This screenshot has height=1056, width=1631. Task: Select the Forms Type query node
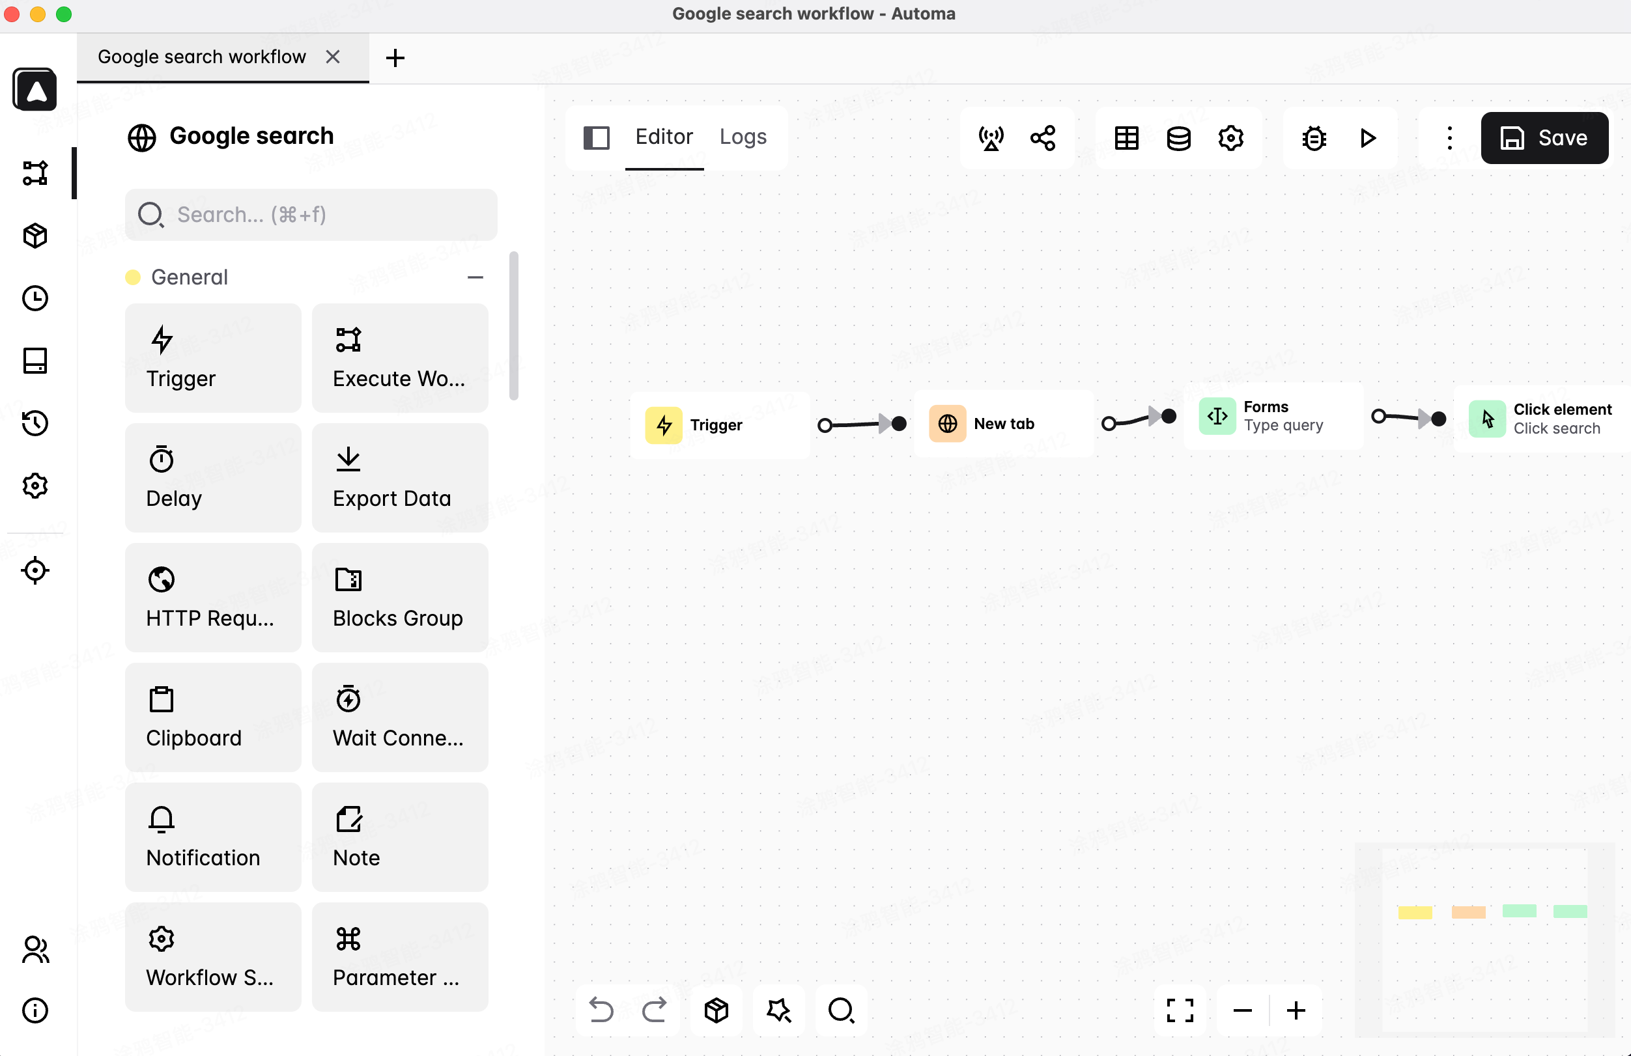coord(1273,415)
